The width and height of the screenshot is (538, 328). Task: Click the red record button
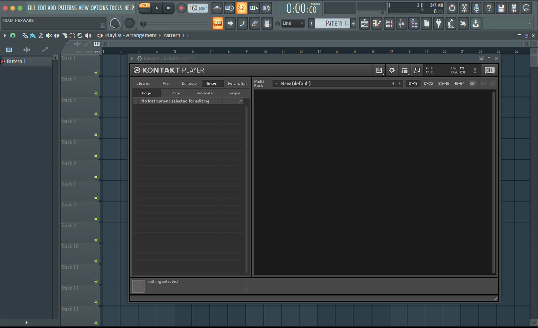point(181,8)
